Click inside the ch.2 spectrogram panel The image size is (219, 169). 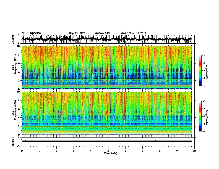[106, 113]
